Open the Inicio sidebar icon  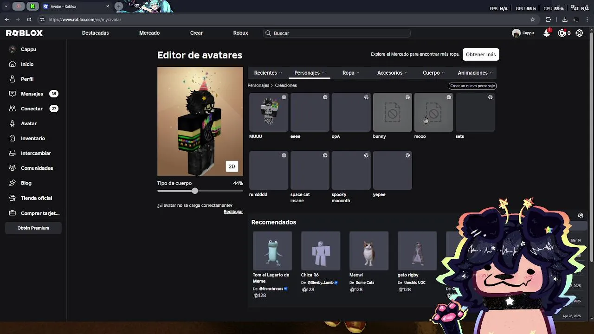13,64
